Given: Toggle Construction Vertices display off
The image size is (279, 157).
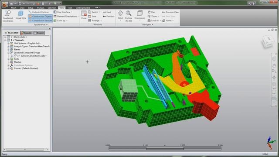Looking at the screenshot, I should coord(40,20).
